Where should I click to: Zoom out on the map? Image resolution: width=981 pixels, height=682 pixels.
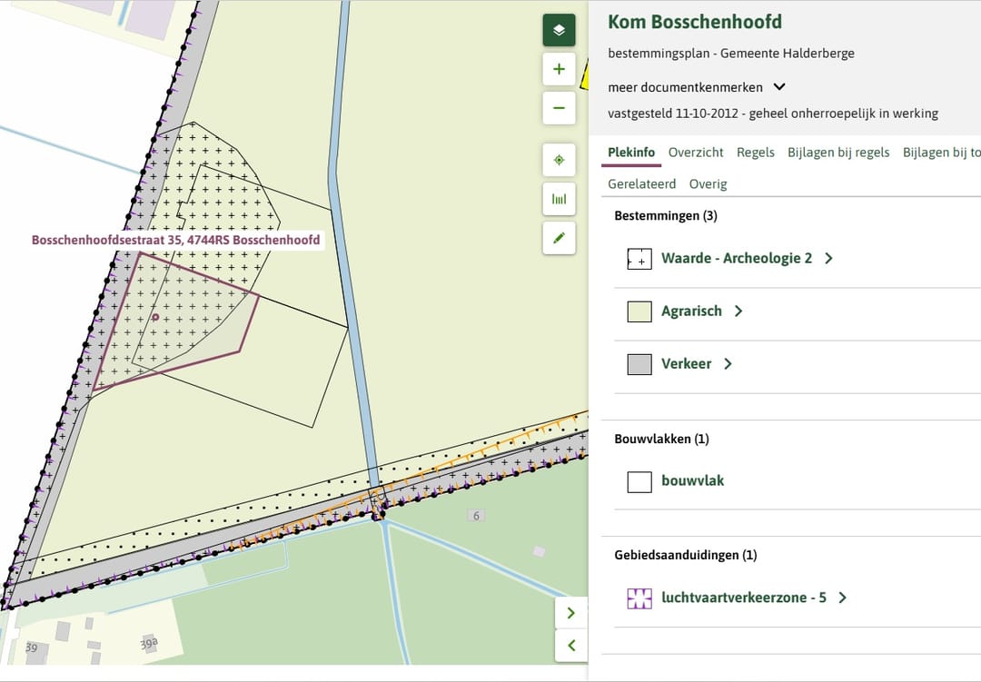pyautogui.click(x=559, y=108)
